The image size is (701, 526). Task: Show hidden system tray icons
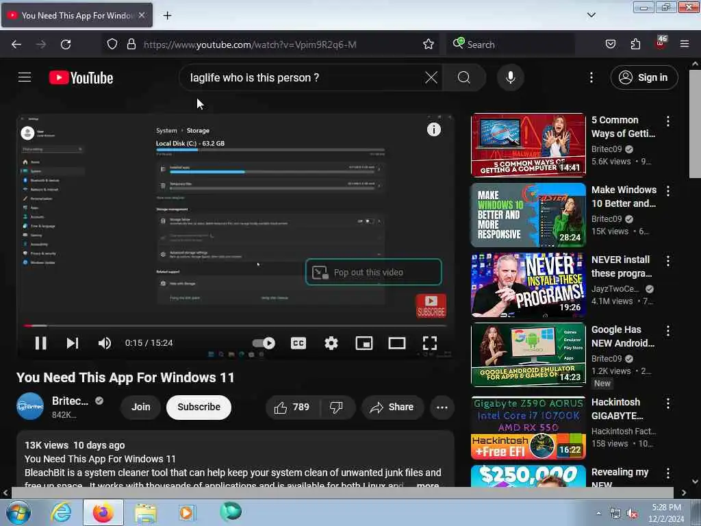598,514
